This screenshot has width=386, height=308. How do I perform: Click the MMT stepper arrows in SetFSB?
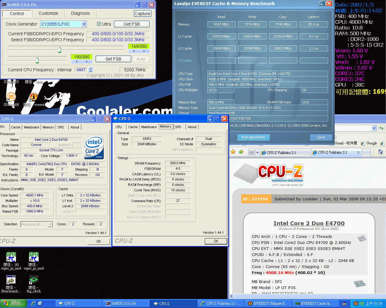pos(91,70)
